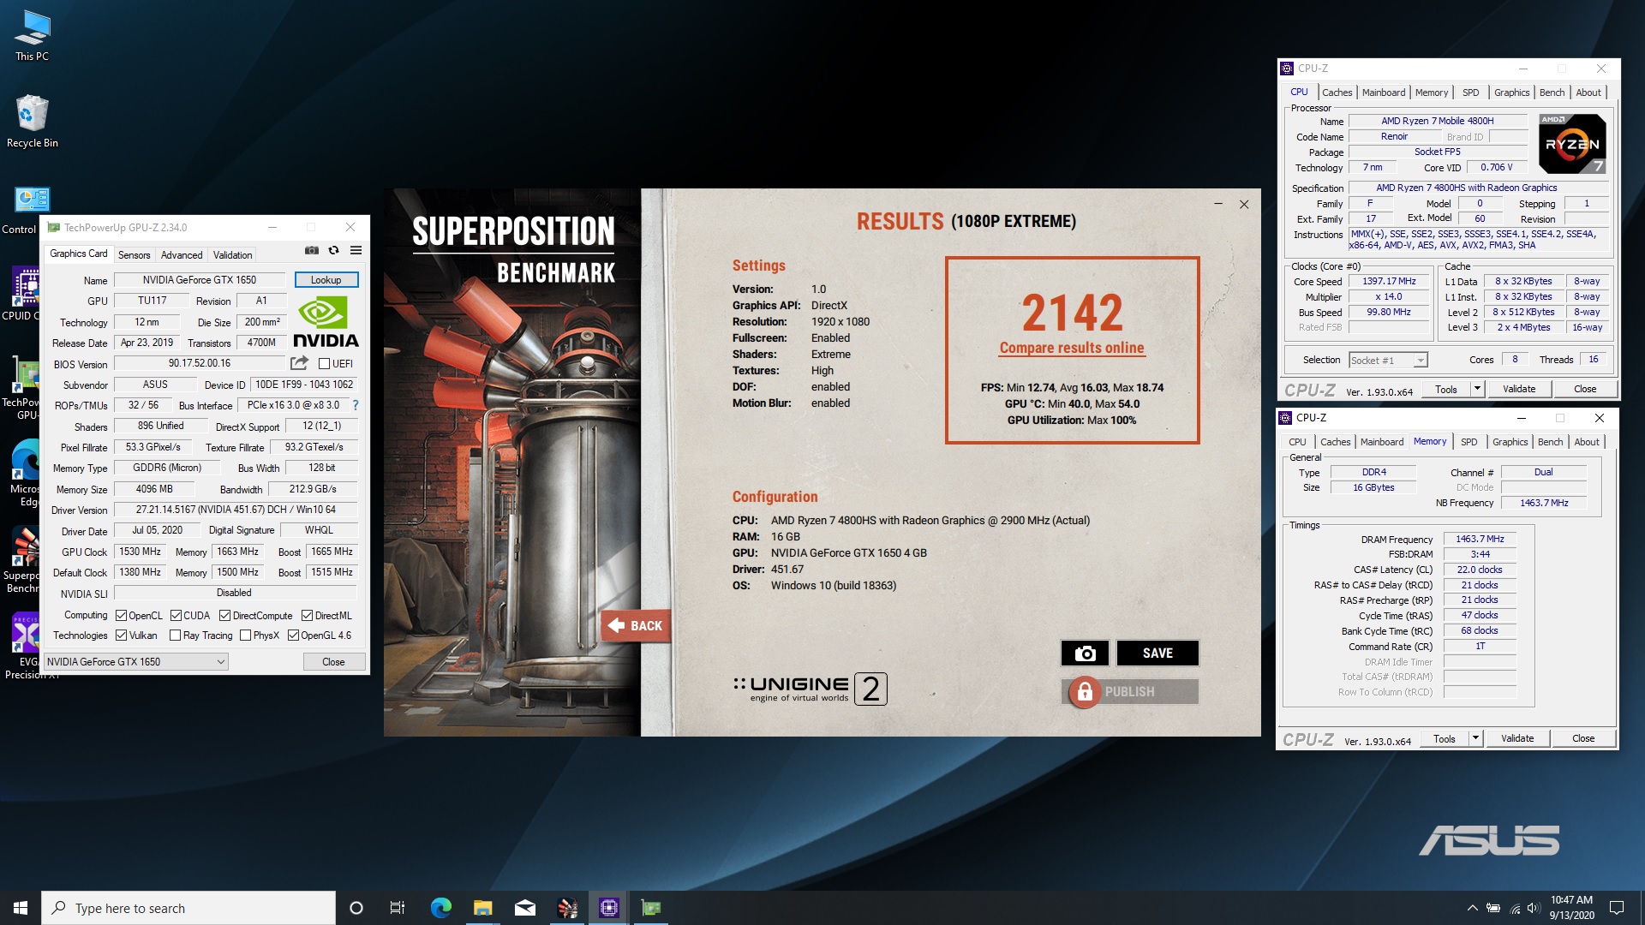Open notification center icon
The image size is (1645, 925).
pos(1617,908)
